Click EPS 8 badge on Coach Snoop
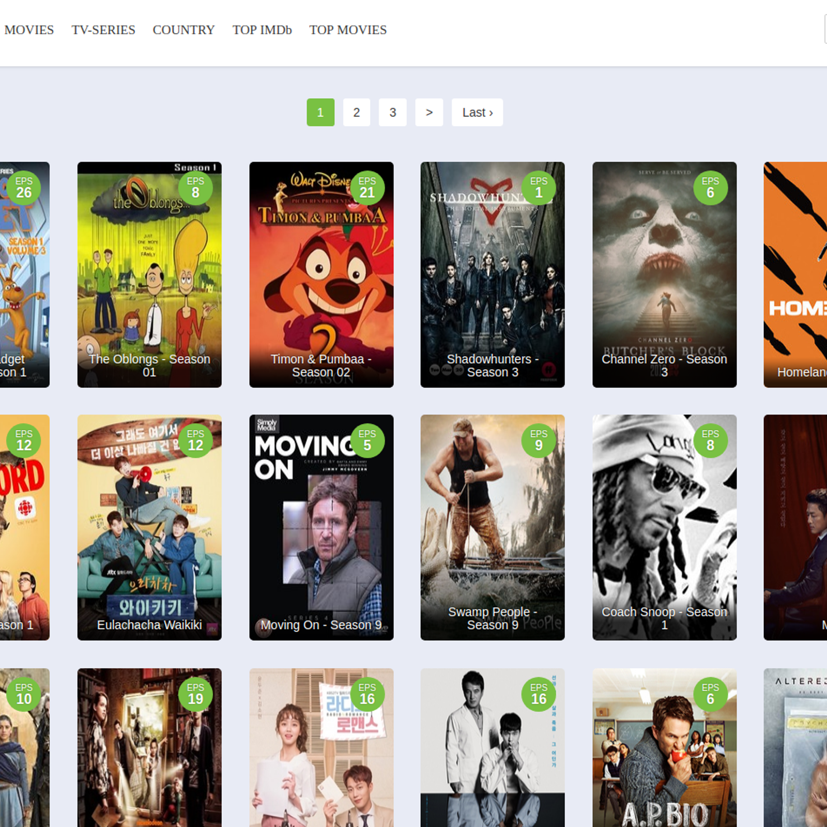The width and height of the screenshot is (827, 827). (710, 440)
